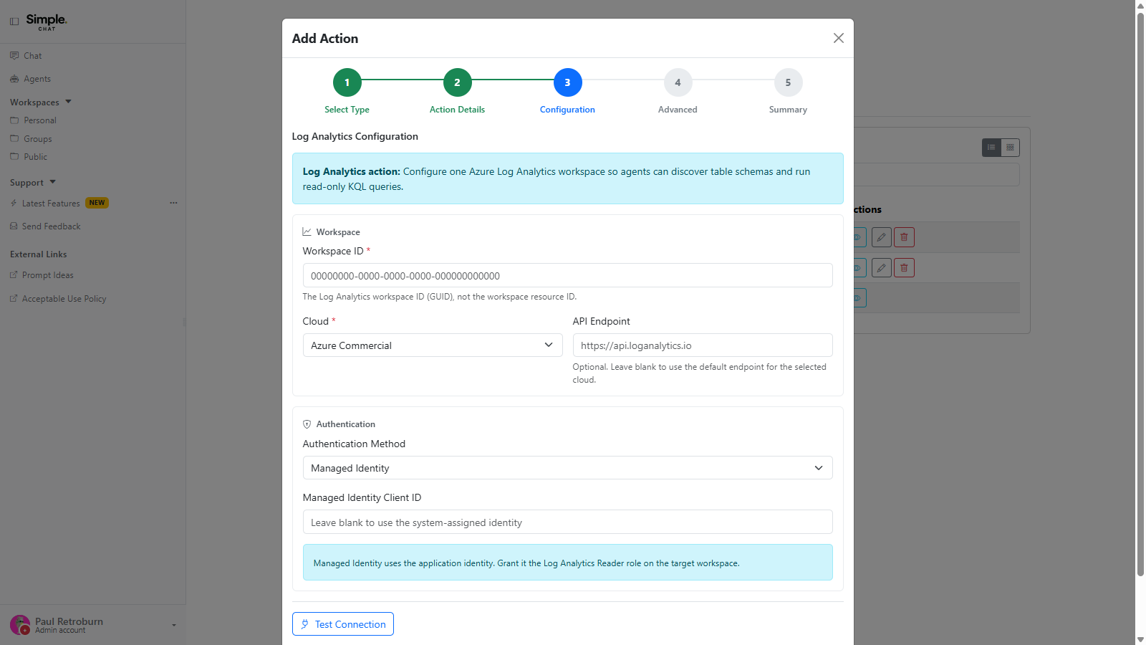Click the Paul Retroburn avatar
This screenshot has height=645, width=1146.
click(20, 625)
